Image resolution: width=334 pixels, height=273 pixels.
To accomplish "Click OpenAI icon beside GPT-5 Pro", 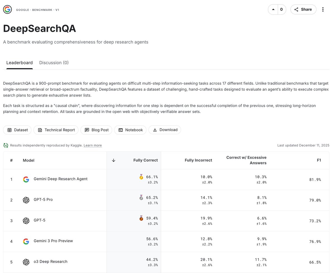I will 26,200.
